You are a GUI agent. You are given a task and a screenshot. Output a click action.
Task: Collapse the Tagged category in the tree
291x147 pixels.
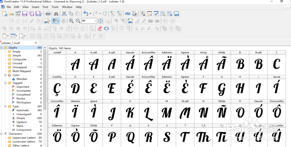5,83
